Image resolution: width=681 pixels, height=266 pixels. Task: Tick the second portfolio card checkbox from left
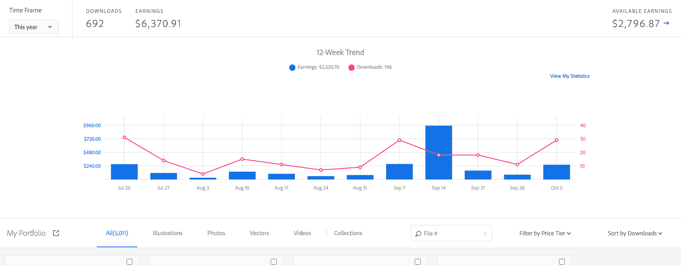point(274,262)
